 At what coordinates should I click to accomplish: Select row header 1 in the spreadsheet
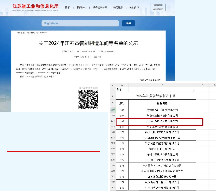tap(113, 89)
